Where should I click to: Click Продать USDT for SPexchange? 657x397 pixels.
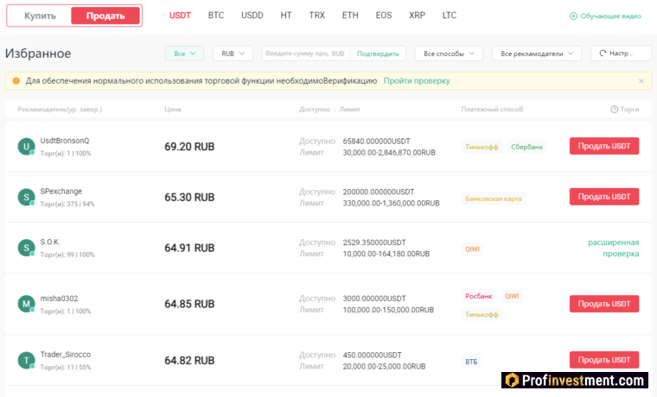pyautogui.click(x=603, y=197)
